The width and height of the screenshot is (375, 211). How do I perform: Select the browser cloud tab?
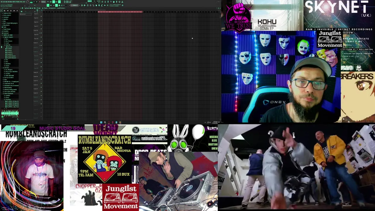(14, 11)
